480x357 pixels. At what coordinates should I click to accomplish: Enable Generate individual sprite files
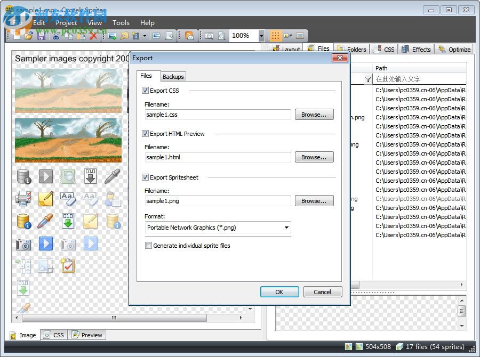coord(149,246)
